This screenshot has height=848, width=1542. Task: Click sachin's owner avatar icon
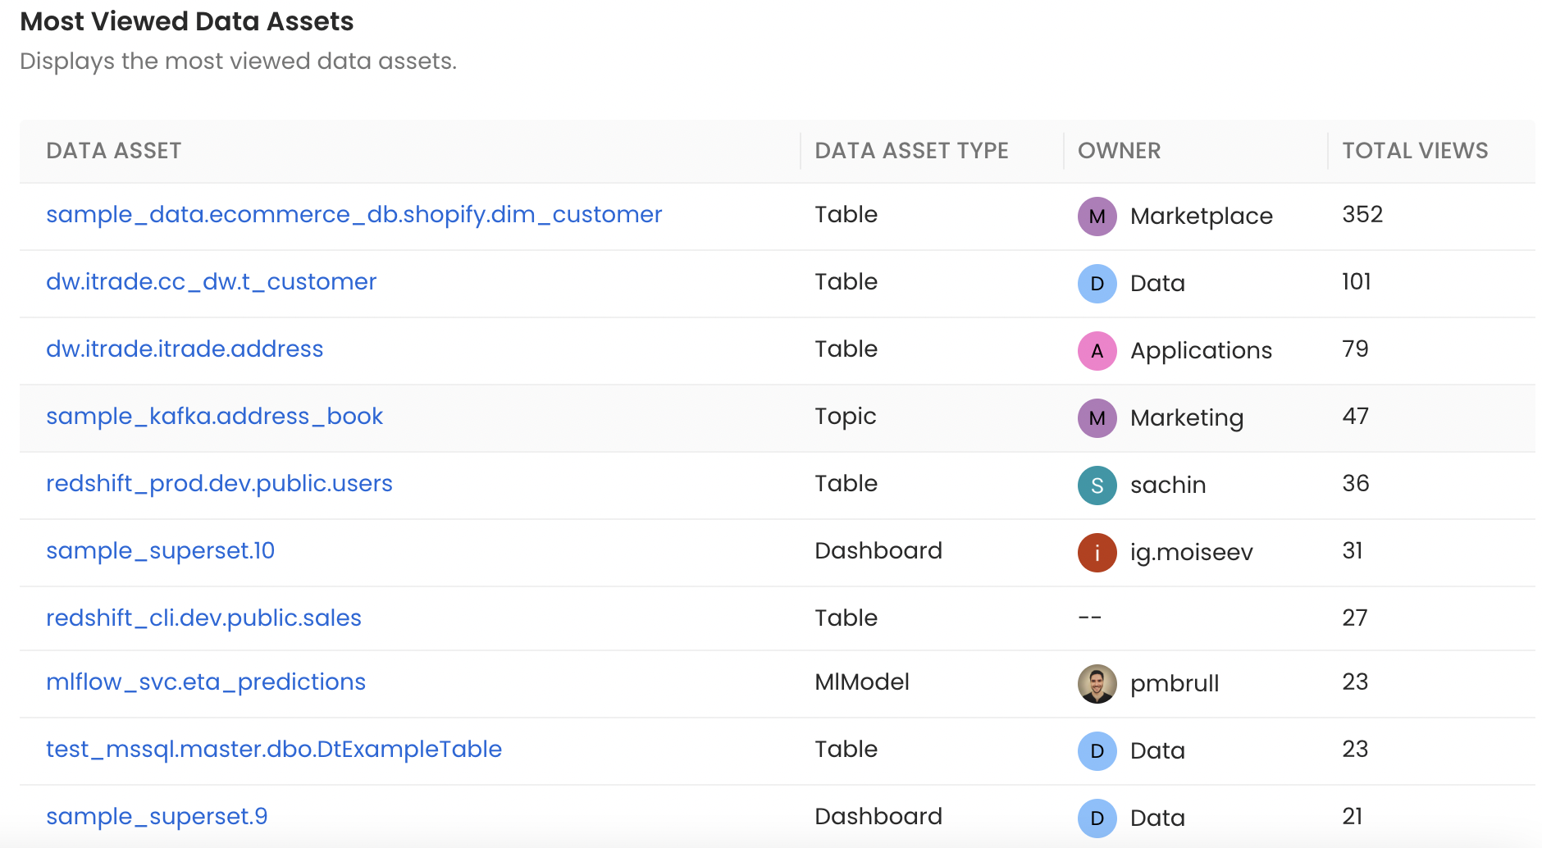(1097, 486)
